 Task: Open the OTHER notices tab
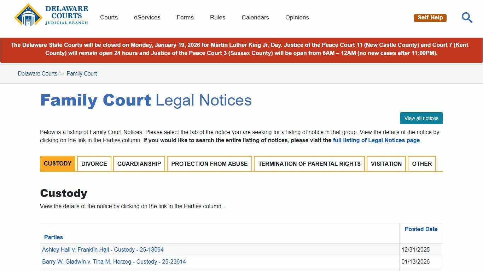pyautogui.click(x=421, y=164)
